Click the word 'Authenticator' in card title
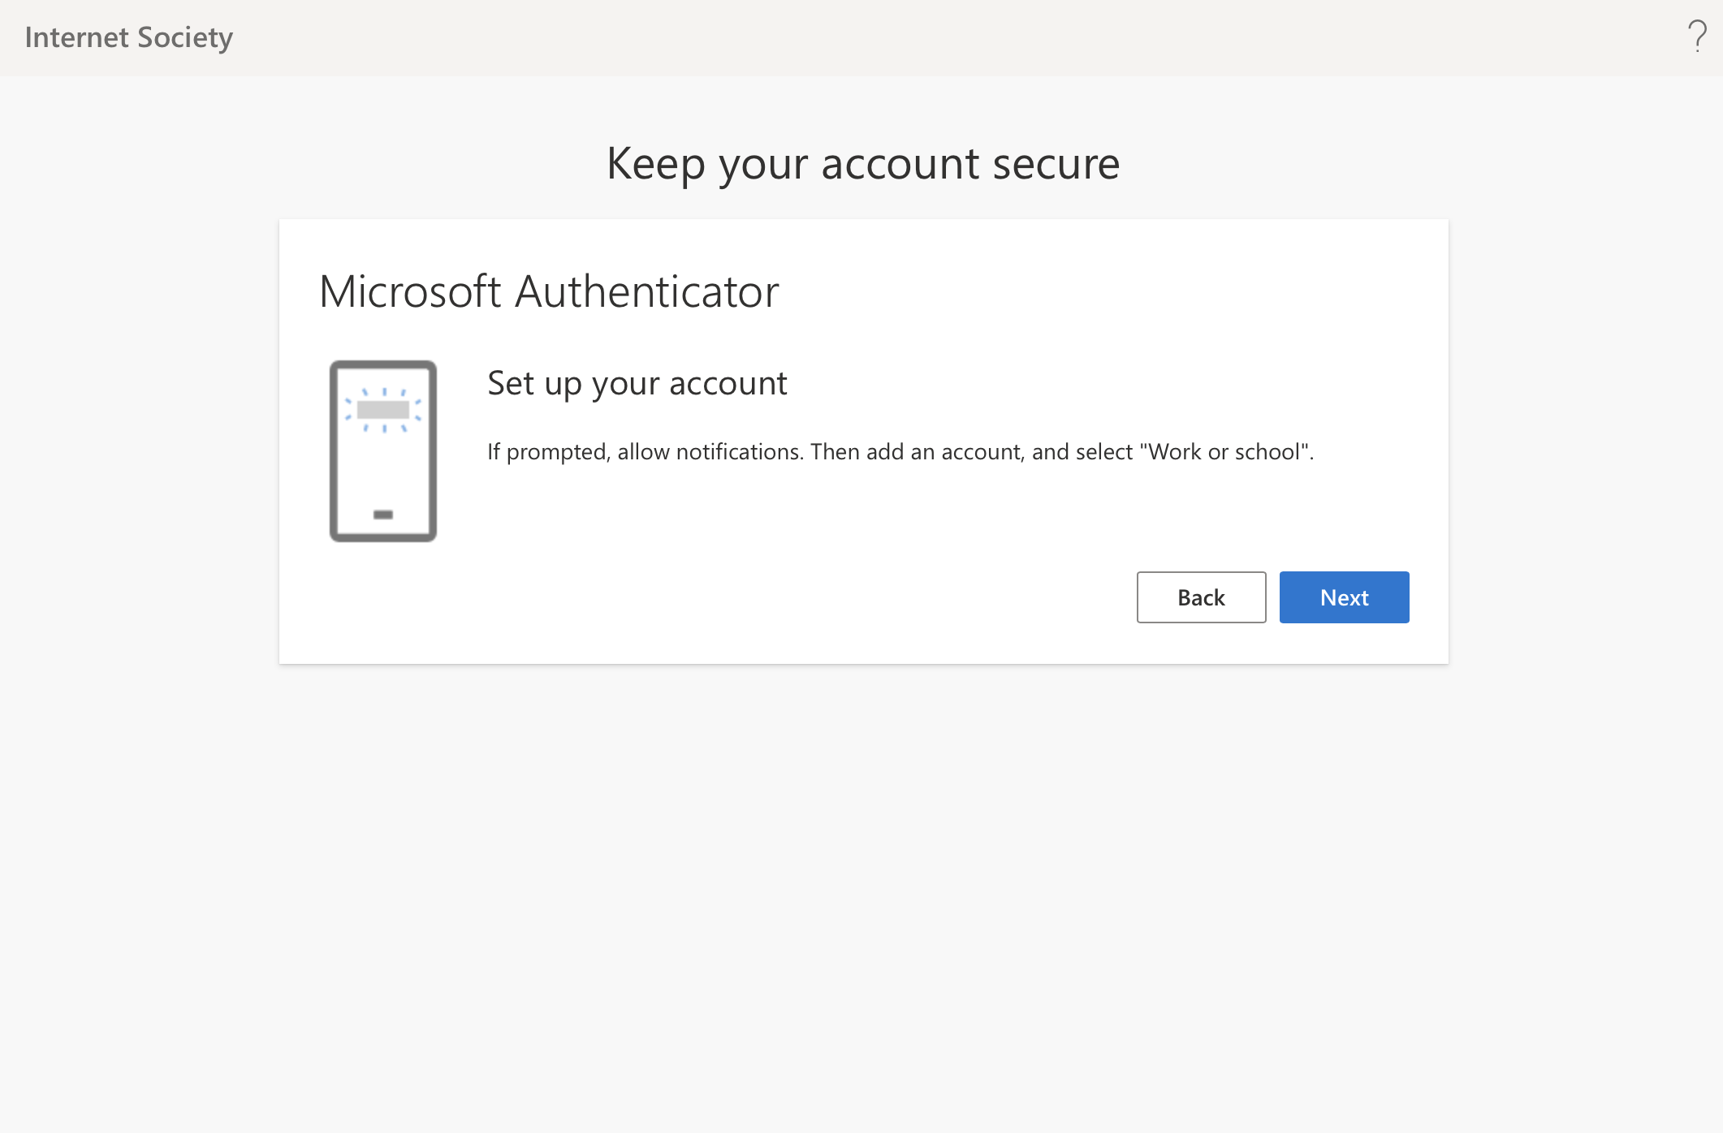Screen dimensions: 1723x1133 pyautogui.click(x=646, y=291)
